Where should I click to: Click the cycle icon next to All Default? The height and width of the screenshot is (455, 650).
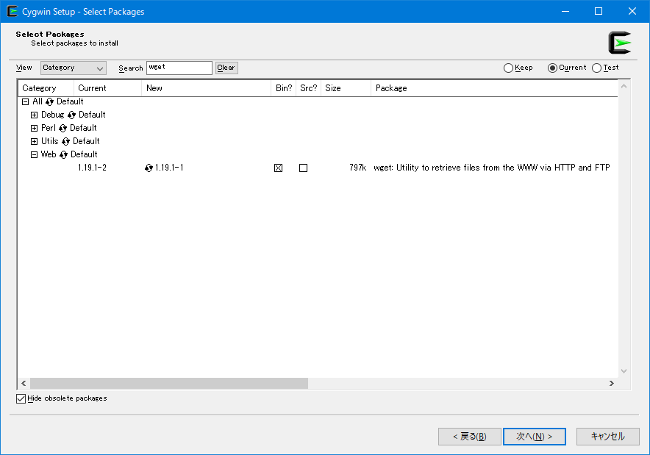pyautogui.click(x=50, y=101)
